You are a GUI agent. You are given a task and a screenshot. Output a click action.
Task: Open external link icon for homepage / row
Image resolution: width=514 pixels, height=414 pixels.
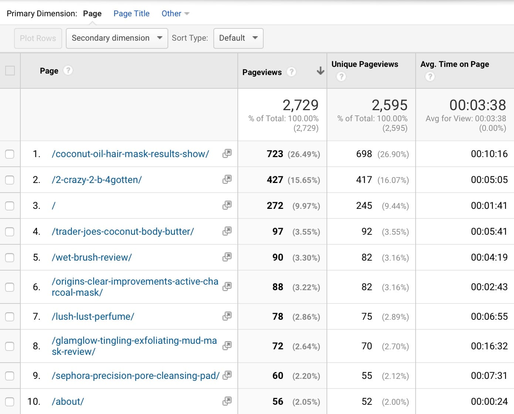[x=227, y=205]
